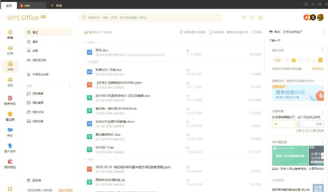Click the + 新建 new tab button
The height and width of the screenshot is (192, 328).
(x=56, y=6)
